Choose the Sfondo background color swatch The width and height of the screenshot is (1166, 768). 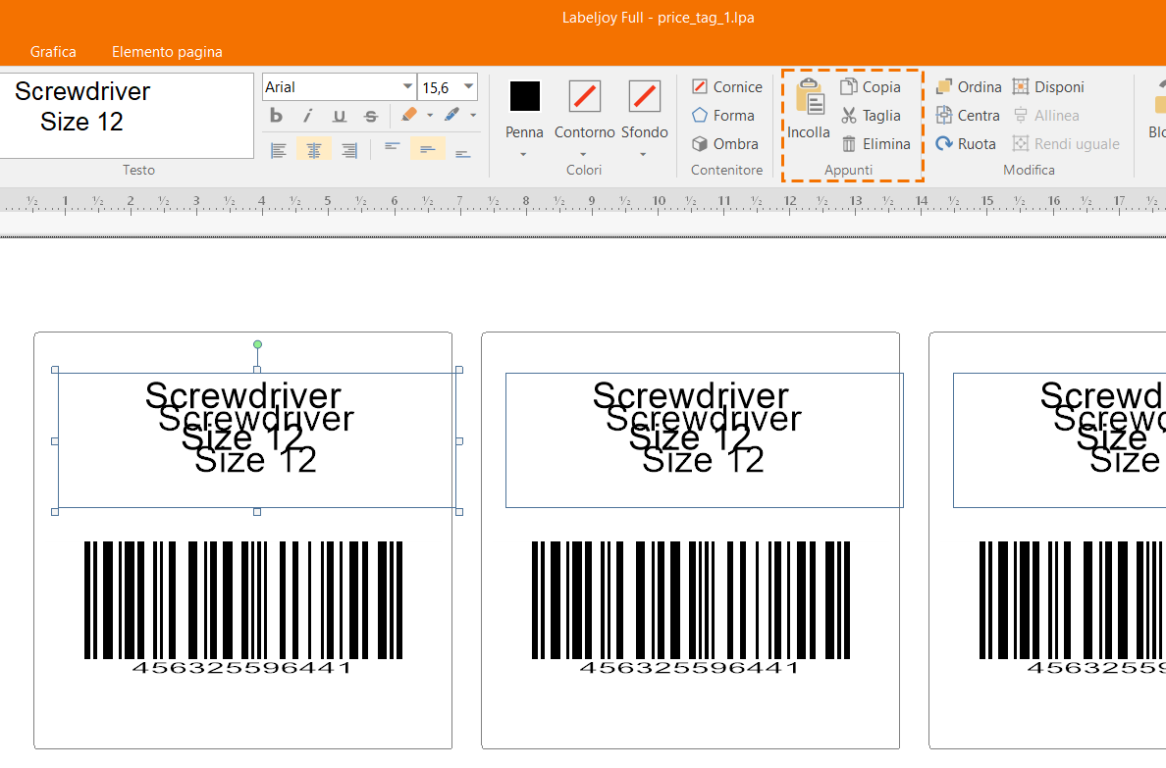[644, 97]
